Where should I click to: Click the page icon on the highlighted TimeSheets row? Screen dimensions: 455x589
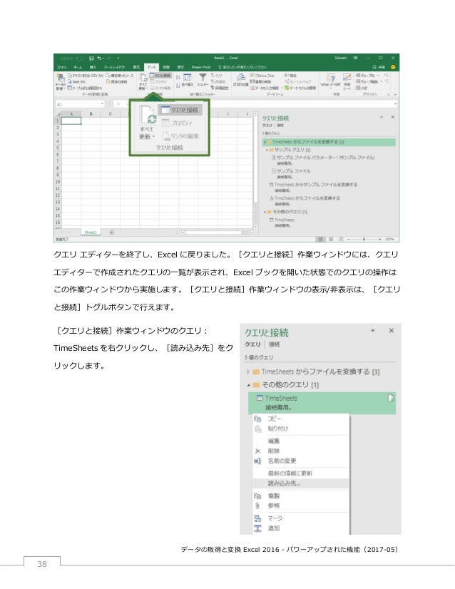tap(391, 398)
